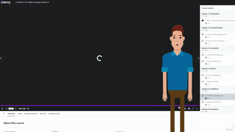Open lecture 2 Focused Practice (Background)
Viewport: 235px width, 132px height.
pyautogui.click(x=216, y=34)
